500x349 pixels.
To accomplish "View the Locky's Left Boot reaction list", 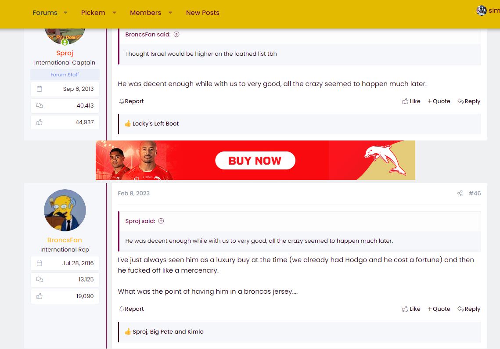I will 155,123.
